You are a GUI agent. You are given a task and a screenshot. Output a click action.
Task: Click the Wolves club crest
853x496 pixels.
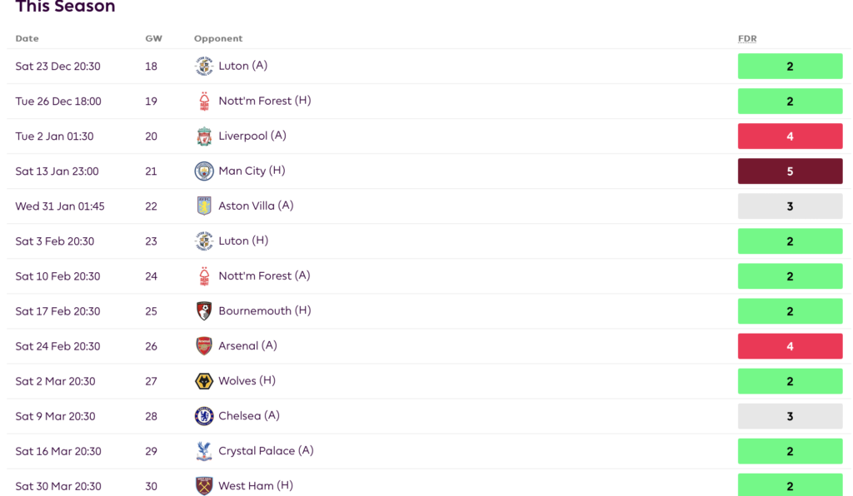click(204, 381)
